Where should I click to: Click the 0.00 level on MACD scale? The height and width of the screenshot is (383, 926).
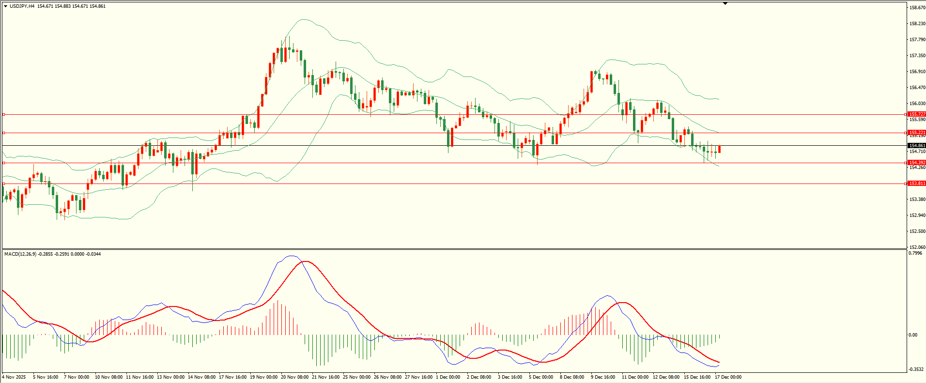(x=912, y=335)
